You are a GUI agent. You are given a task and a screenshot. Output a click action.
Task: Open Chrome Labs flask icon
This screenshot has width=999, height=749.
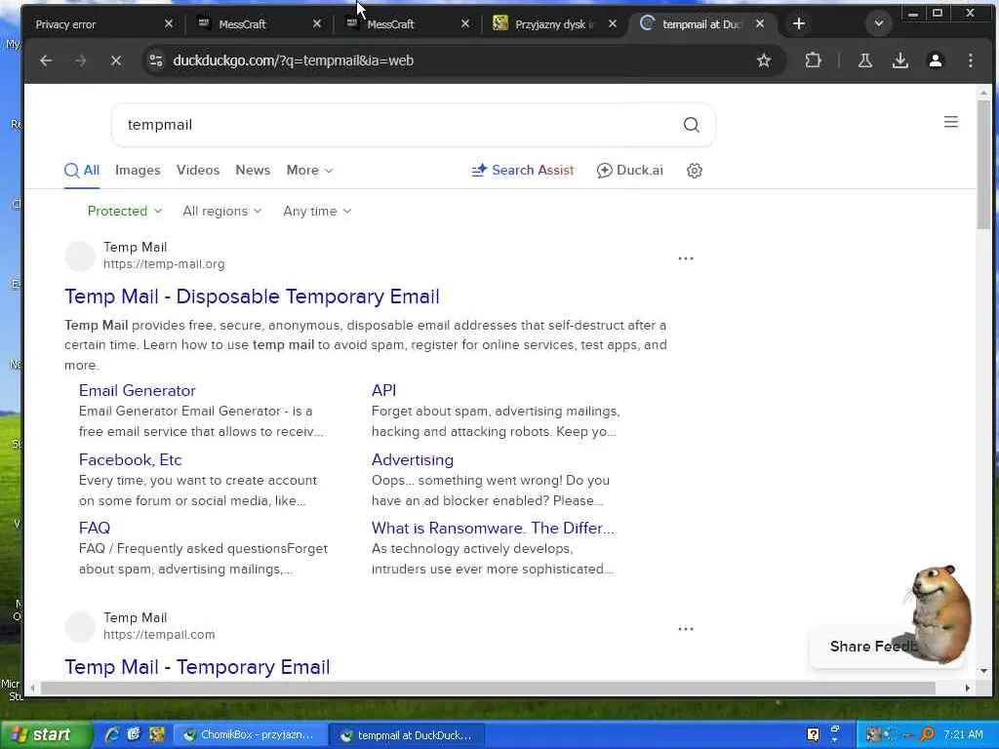coord(864,60)
